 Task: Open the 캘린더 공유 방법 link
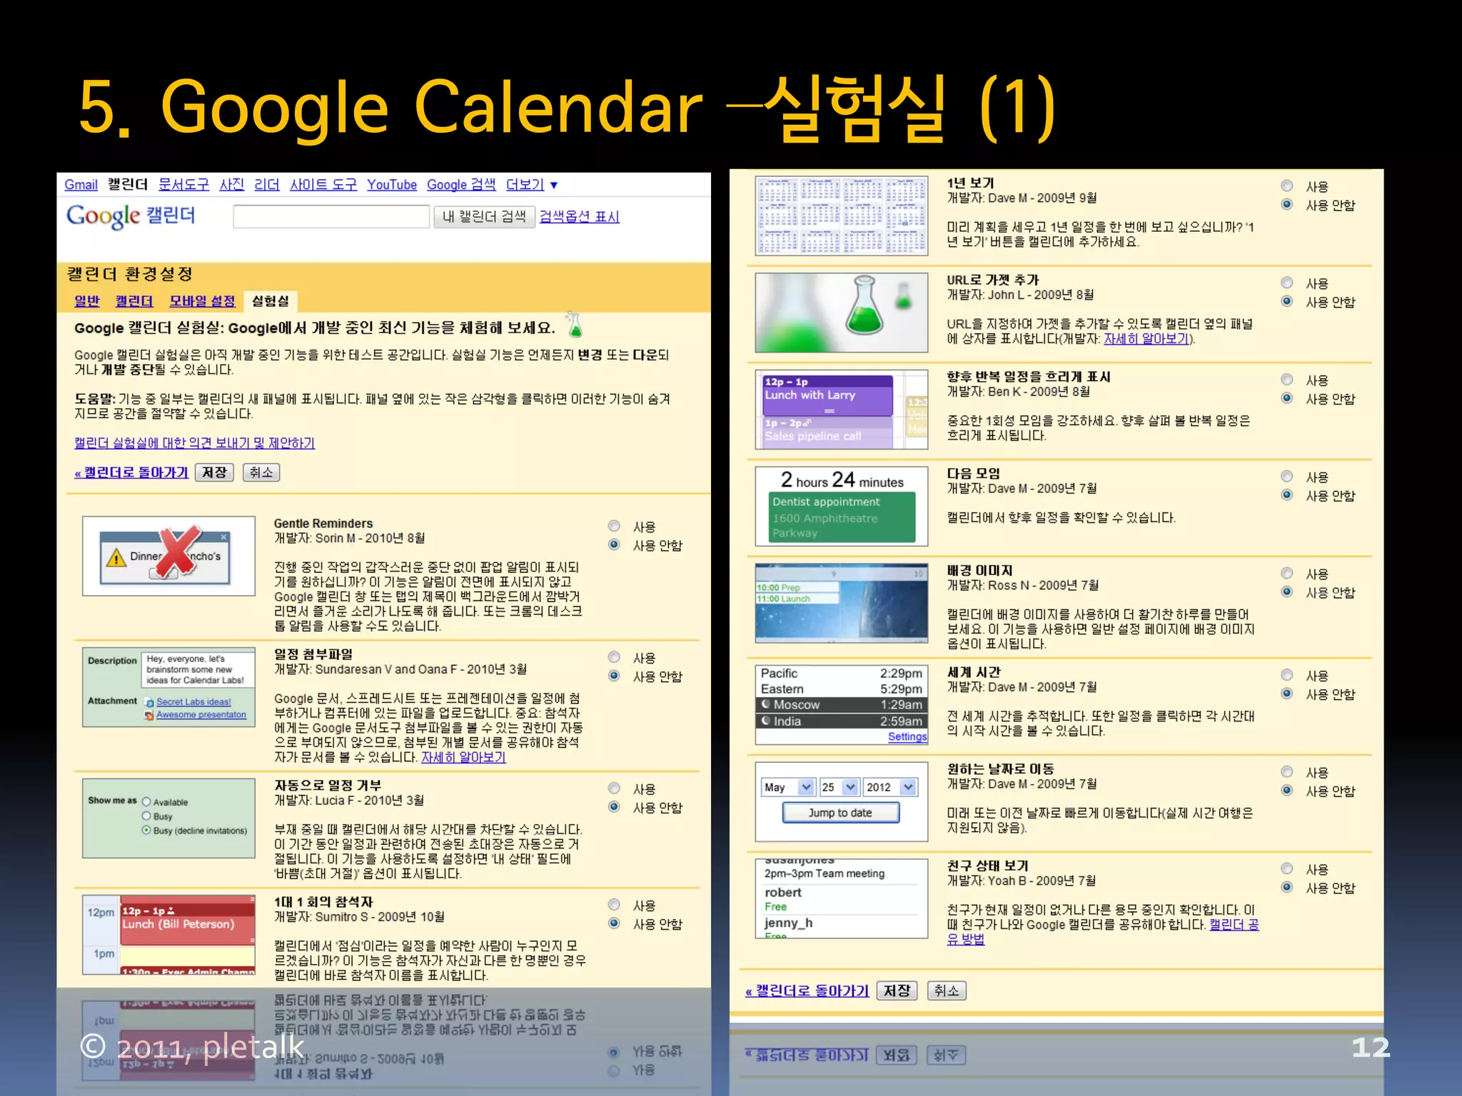[1234, 925]
